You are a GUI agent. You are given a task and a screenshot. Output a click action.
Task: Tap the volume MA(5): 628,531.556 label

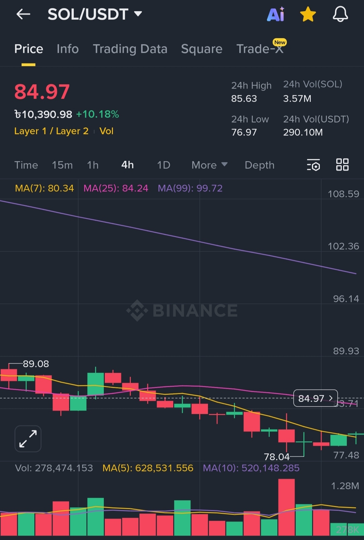tap(148, 468)
